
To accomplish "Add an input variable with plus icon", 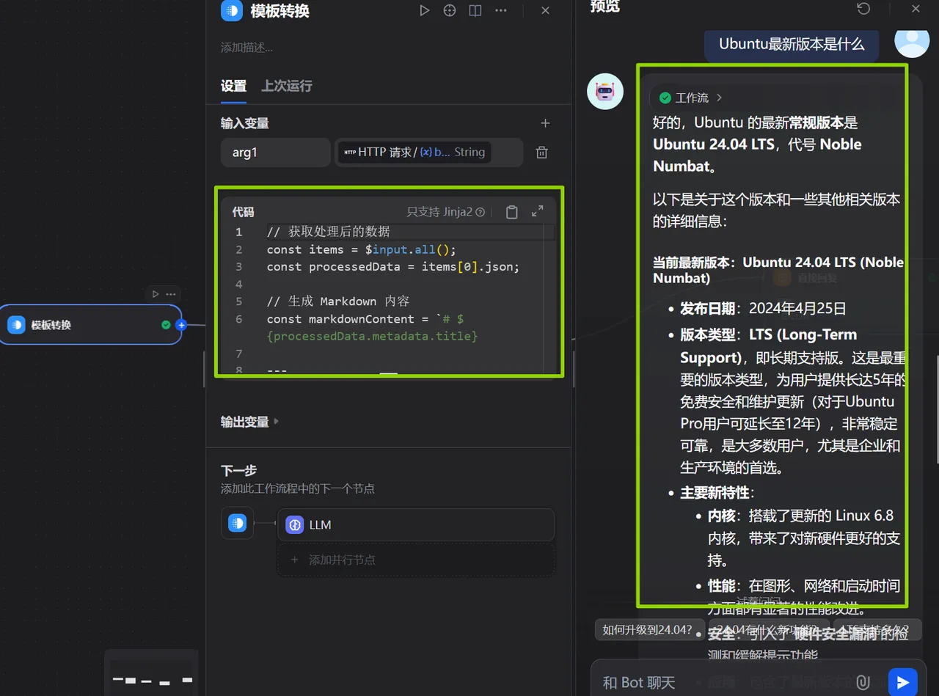I will pyautogui.click(x=545, y=123).
